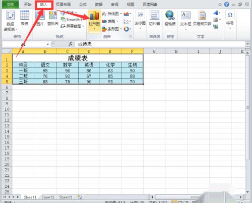Open the Column chart (柱形图) button
The image size is (252, 203).
point(94,21)
